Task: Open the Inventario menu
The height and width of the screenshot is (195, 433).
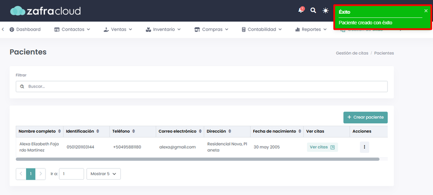Action: click(x=163, y=29)
